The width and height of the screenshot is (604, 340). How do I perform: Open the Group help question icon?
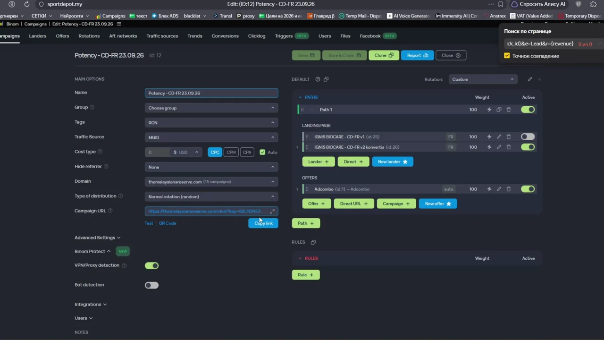tap(92, 107)
